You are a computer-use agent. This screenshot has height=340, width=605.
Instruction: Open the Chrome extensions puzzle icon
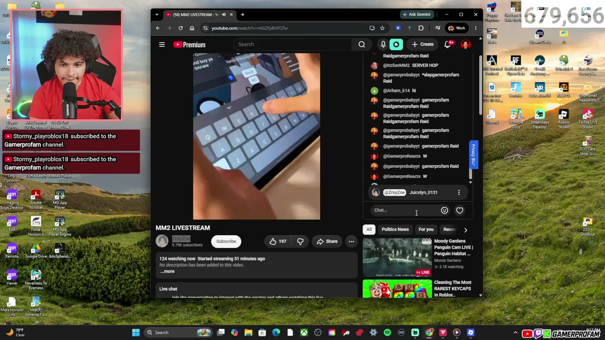421,28
